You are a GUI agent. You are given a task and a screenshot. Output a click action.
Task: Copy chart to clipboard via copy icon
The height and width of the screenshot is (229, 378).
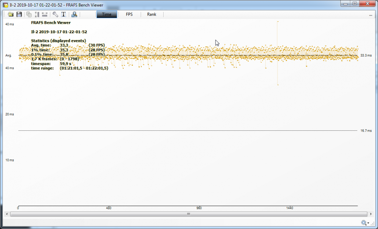click(x=29, y=14)
